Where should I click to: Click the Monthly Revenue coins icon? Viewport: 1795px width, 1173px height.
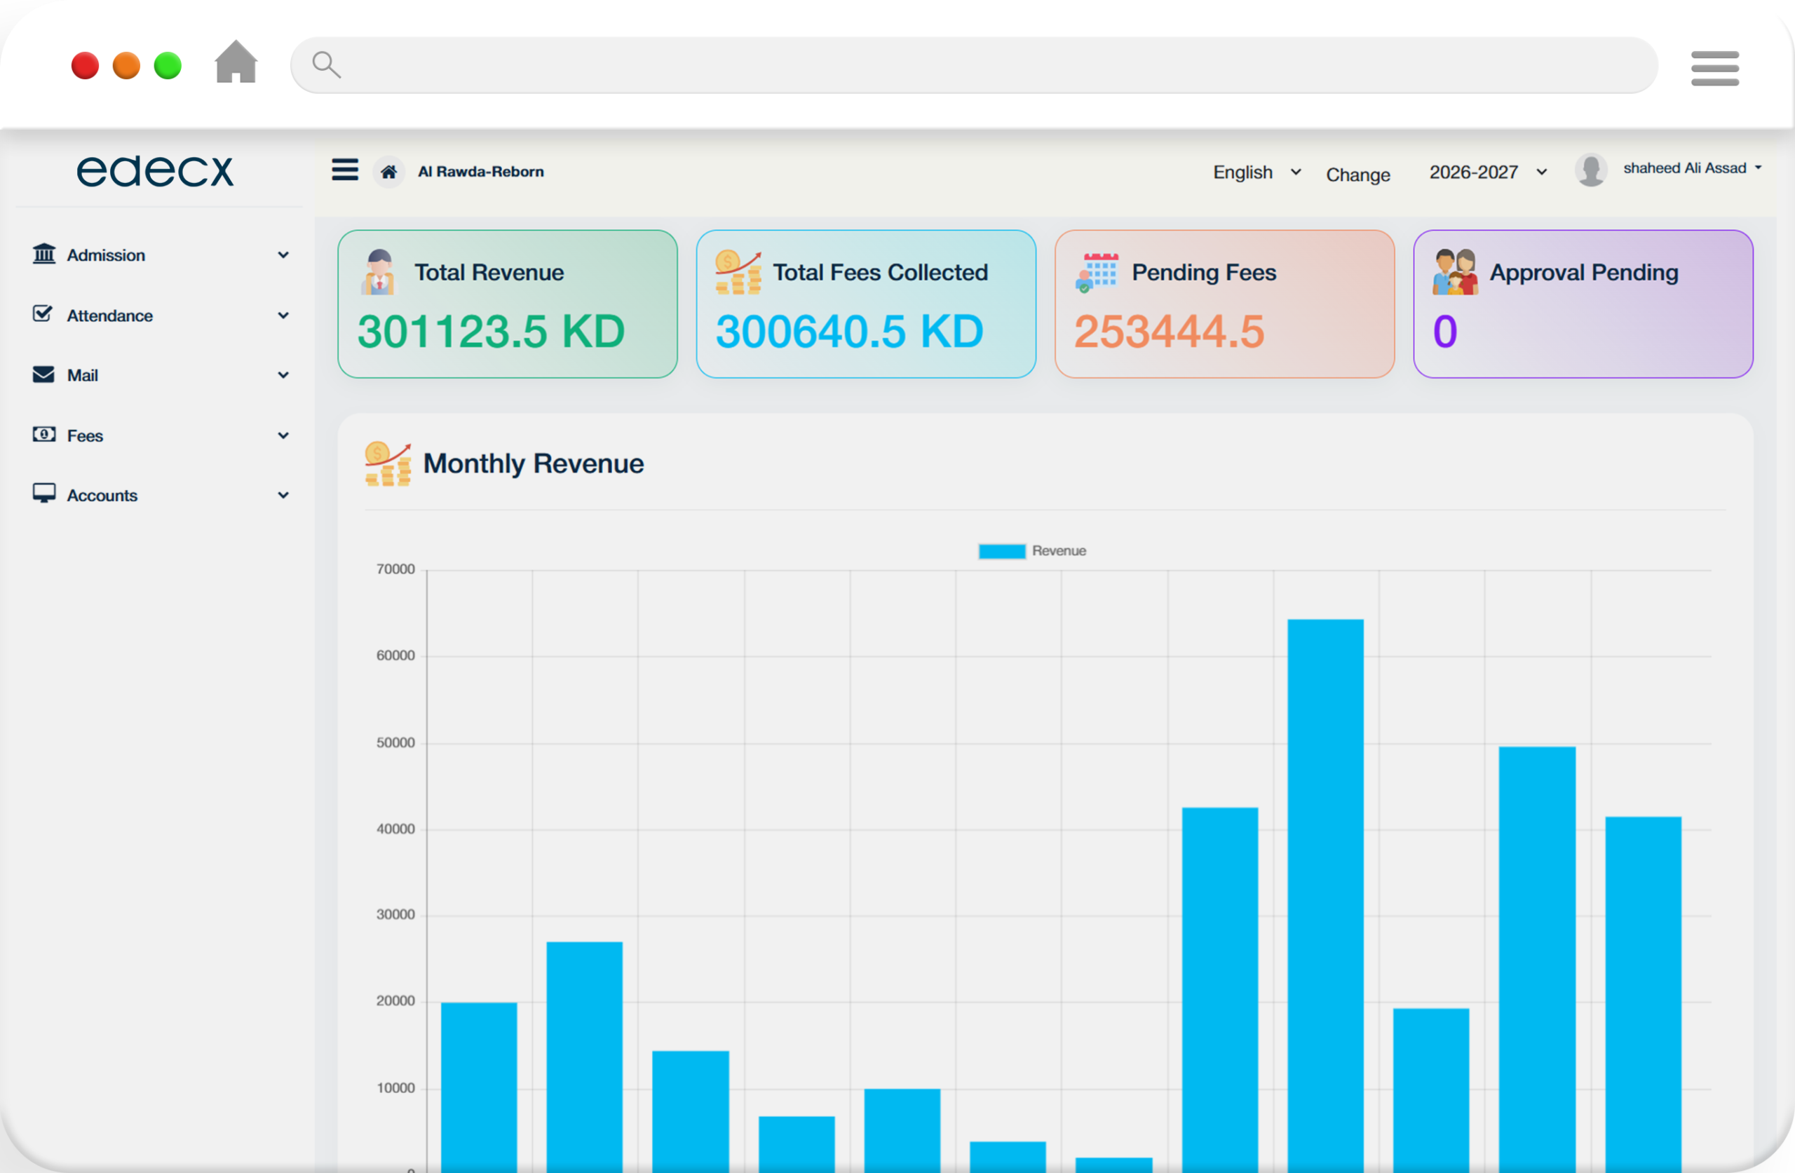click(388, 463)
